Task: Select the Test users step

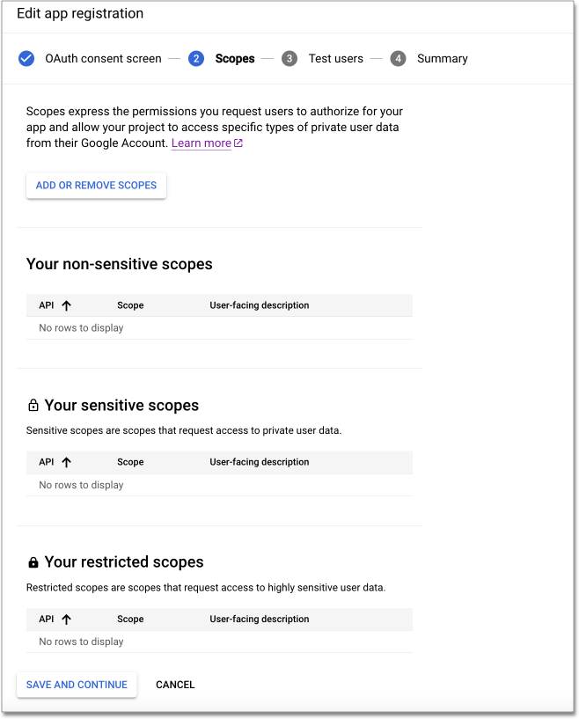Action: tap(335, 59)
